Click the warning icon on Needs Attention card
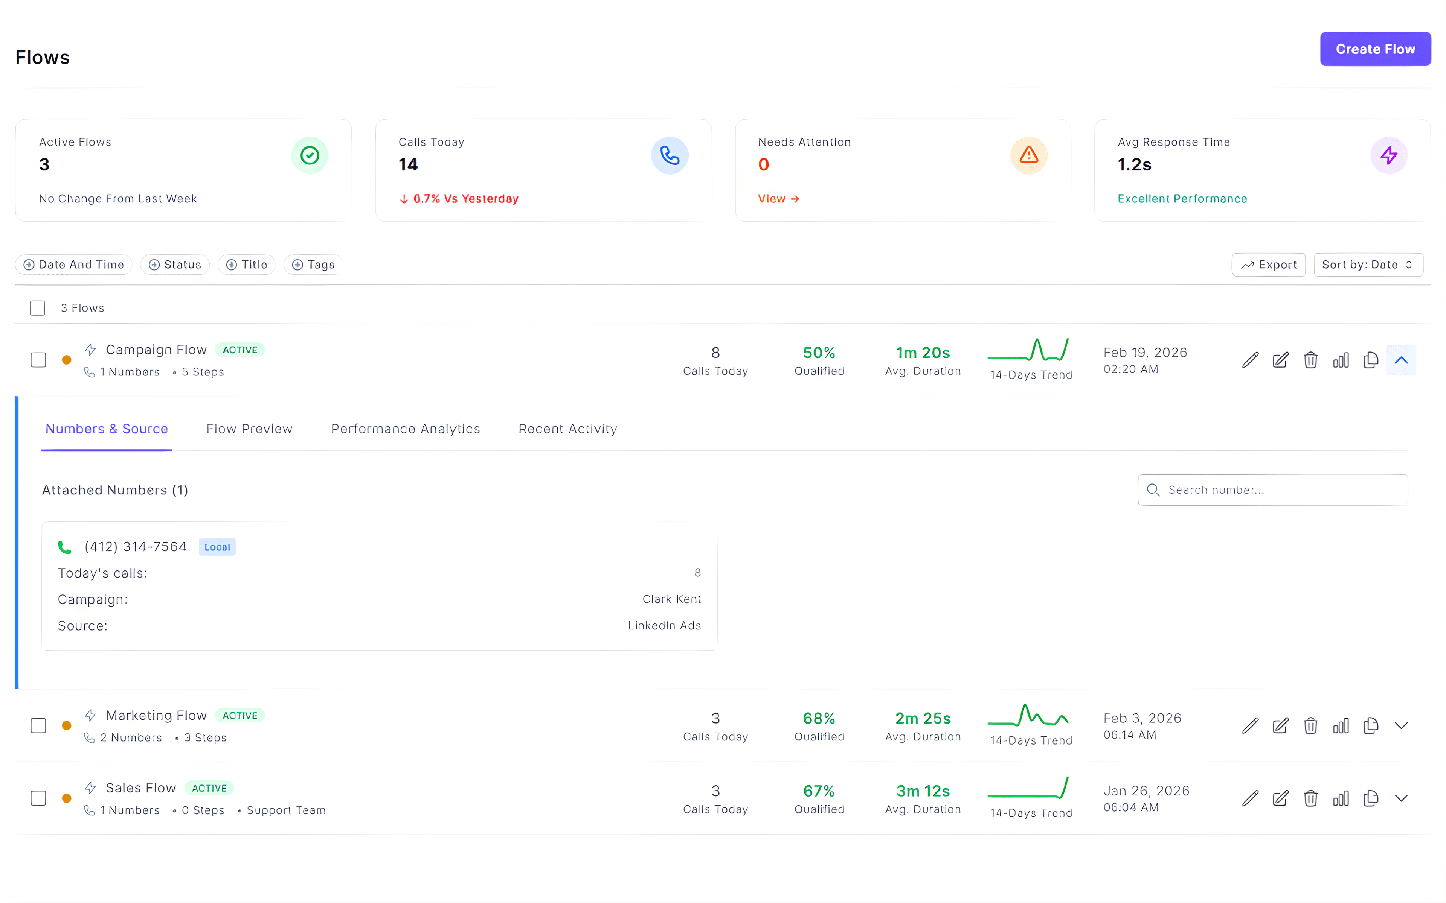Screen dimensions: 1446x903 1028,155
